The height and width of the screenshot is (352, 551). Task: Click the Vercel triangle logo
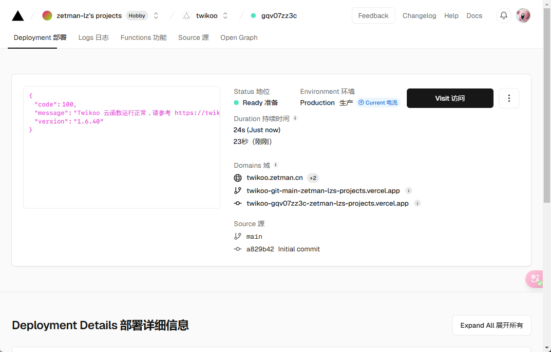(x=18, y=16)
